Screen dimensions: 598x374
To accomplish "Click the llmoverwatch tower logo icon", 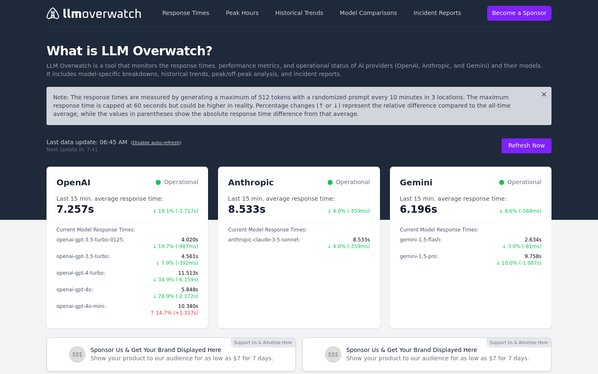I will pos(53,13).
